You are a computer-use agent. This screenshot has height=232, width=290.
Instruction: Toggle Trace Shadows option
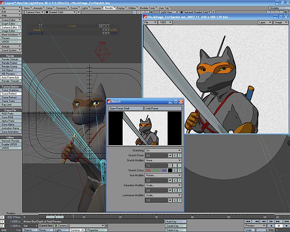point(11,90)
